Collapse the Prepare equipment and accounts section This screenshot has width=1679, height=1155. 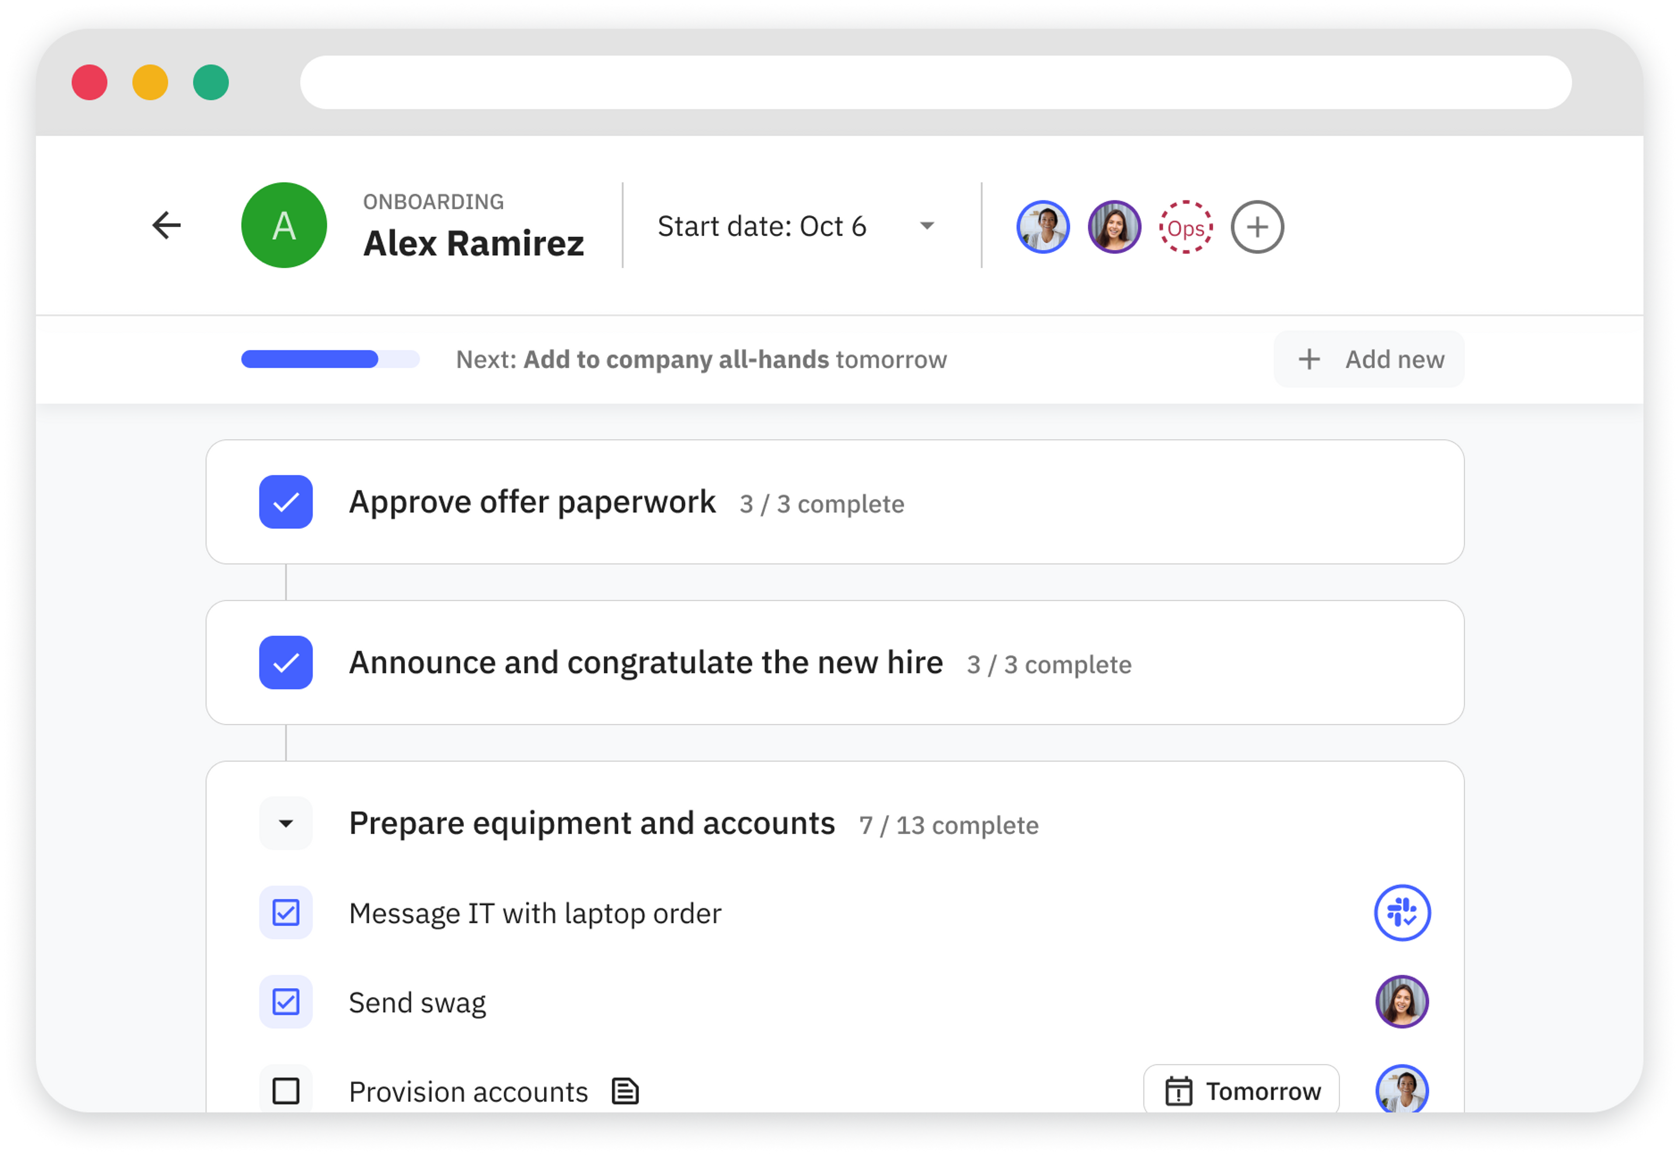pos(286,824)
